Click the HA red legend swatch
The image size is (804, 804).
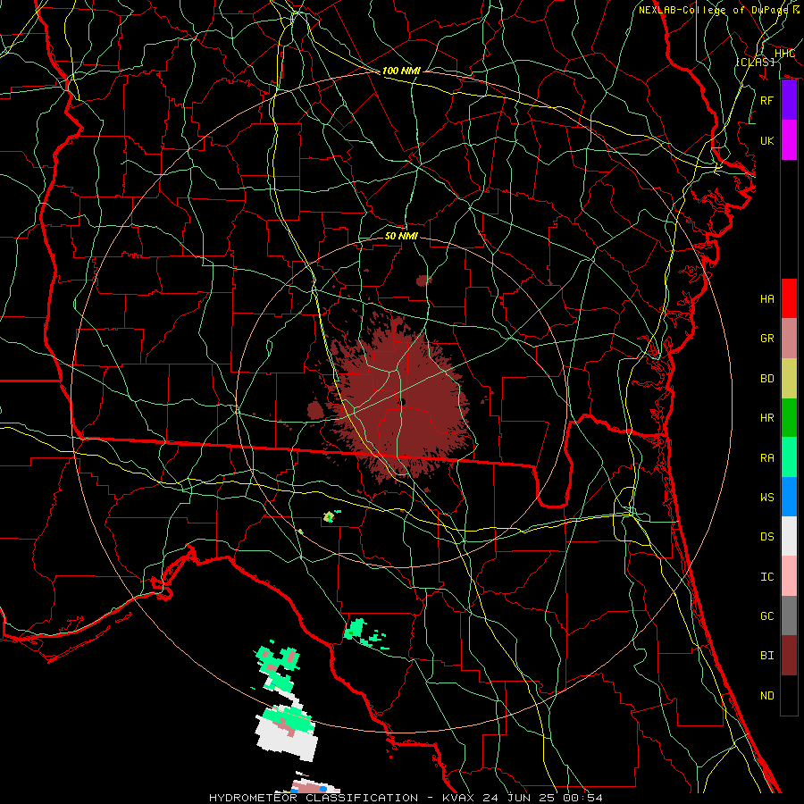[x=789, y=298]
